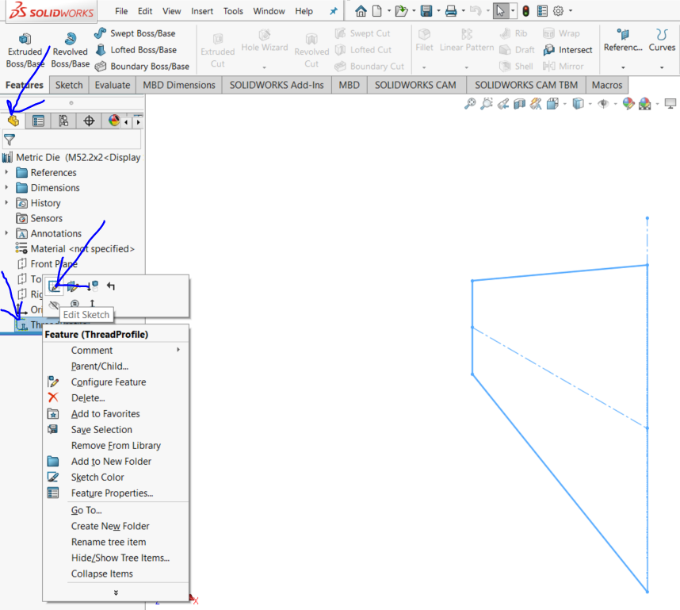Switch to the Sketch ribbon tab
The height and width of the screenshot is (610, 680).
[69, 85]
